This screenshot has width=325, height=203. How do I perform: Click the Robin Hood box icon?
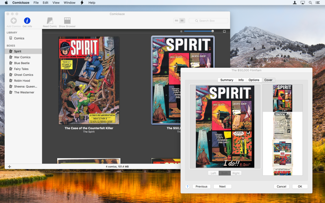click(x=11, y=80)
